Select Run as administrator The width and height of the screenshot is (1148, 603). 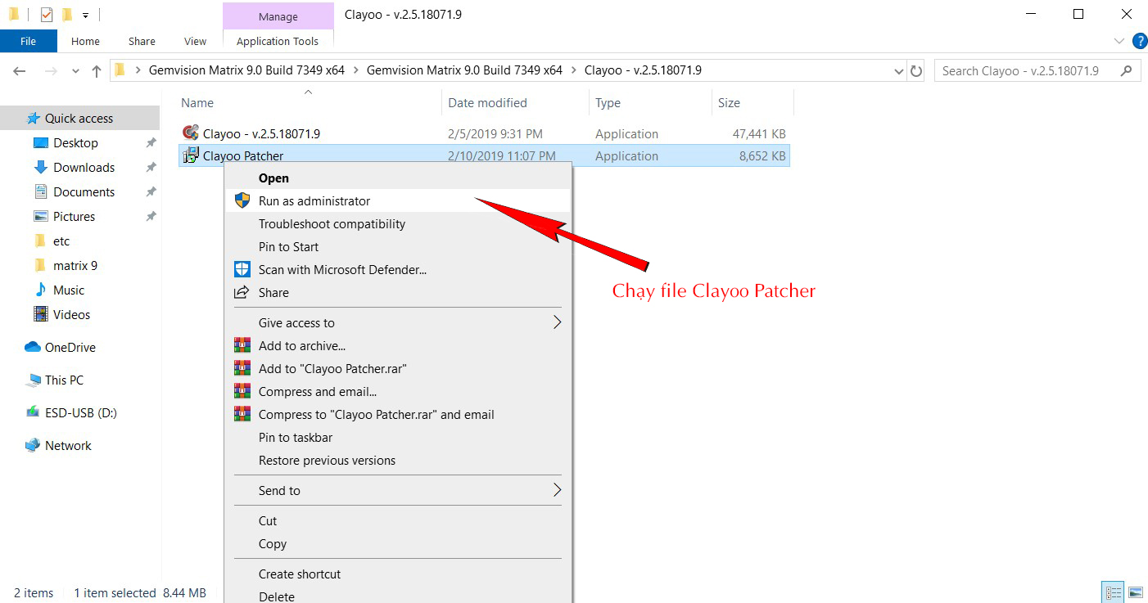pos(397,200)
